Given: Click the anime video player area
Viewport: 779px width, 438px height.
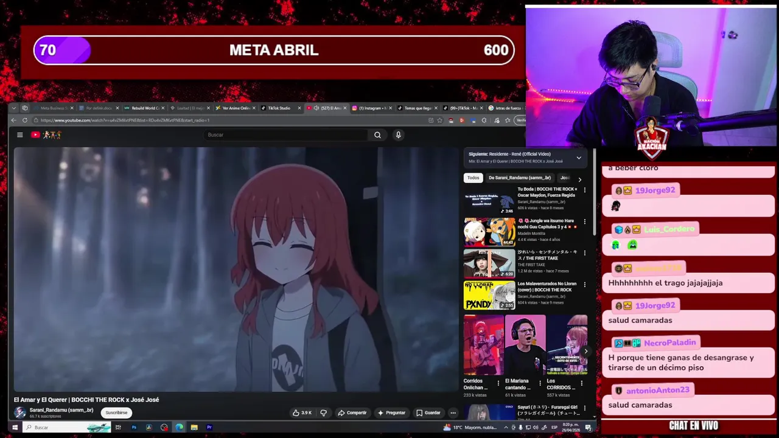Looking at the screenshot, I should pyautogui.click(x=236, y=269).
